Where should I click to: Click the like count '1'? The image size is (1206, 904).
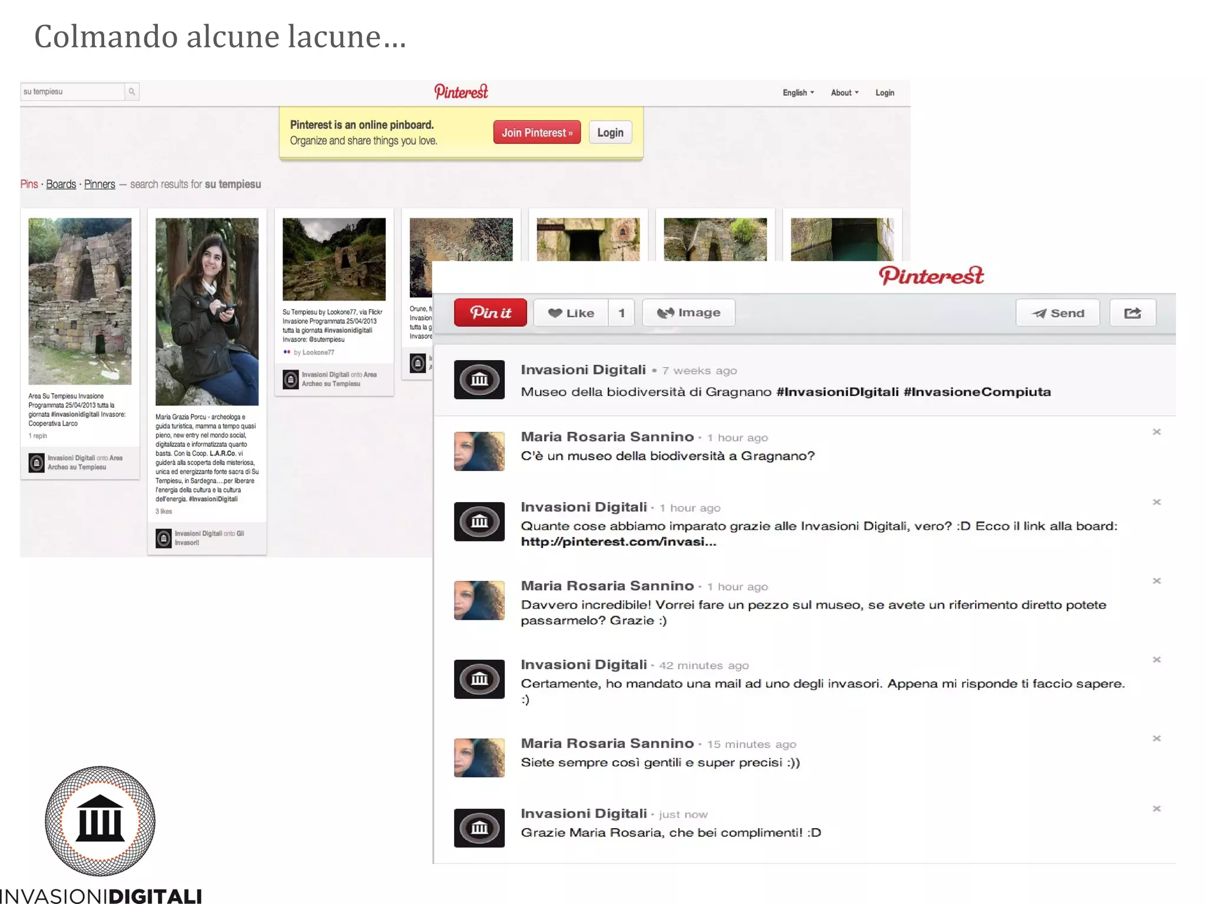point(621,313)
